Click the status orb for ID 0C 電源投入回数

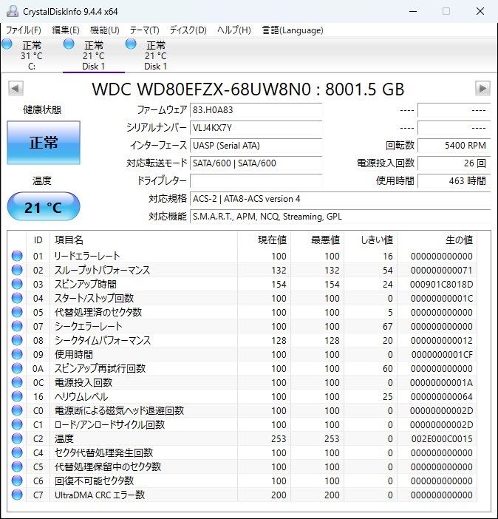(x=17, y=383)
